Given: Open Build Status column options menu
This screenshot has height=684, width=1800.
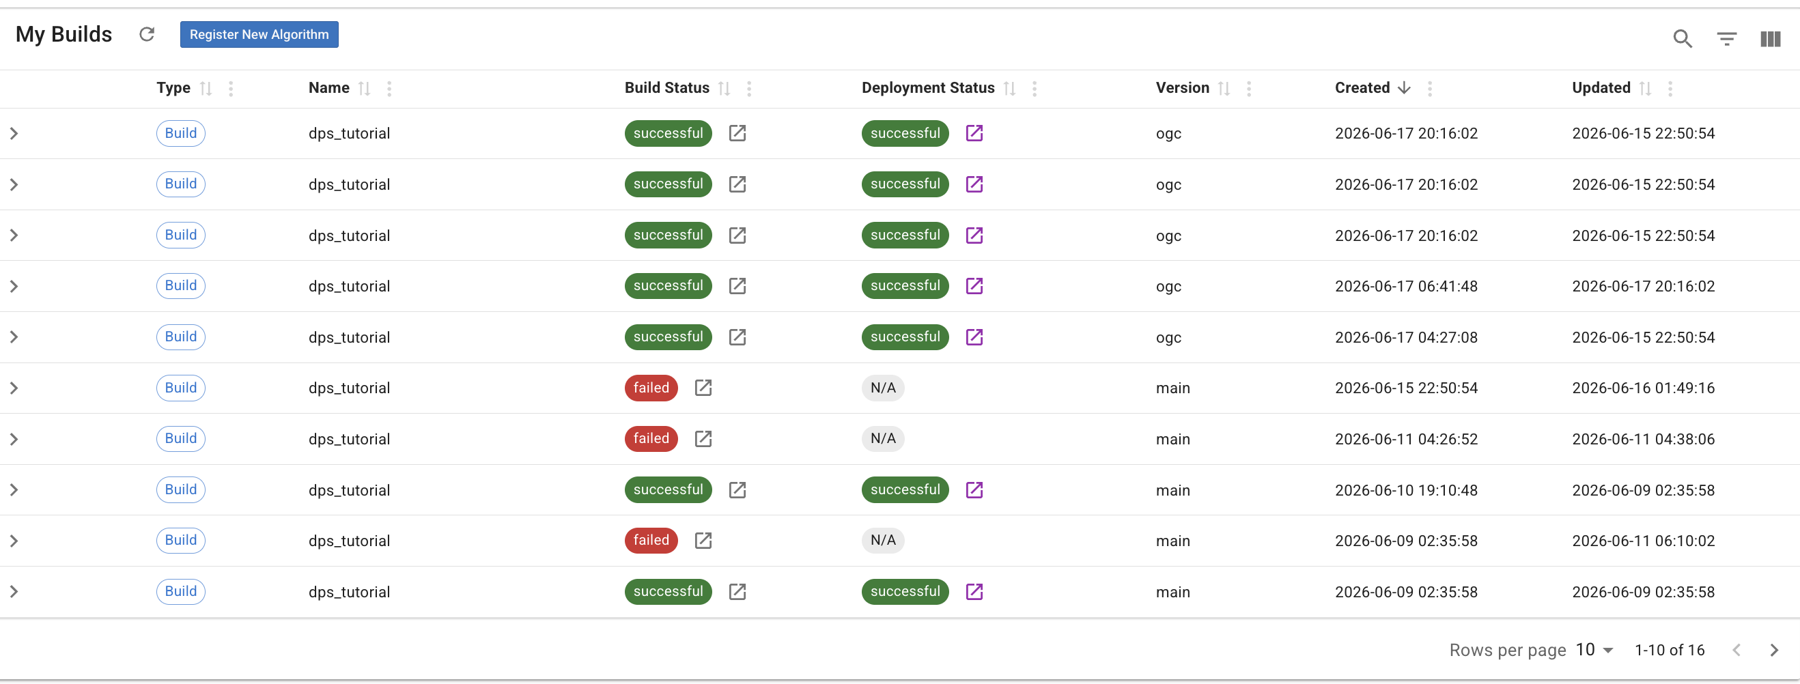Looking at the screenshot, I should 749,88.
